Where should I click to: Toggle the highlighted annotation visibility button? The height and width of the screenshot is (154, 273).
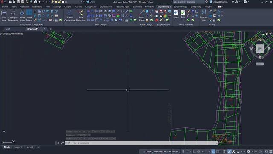(229, 151)
